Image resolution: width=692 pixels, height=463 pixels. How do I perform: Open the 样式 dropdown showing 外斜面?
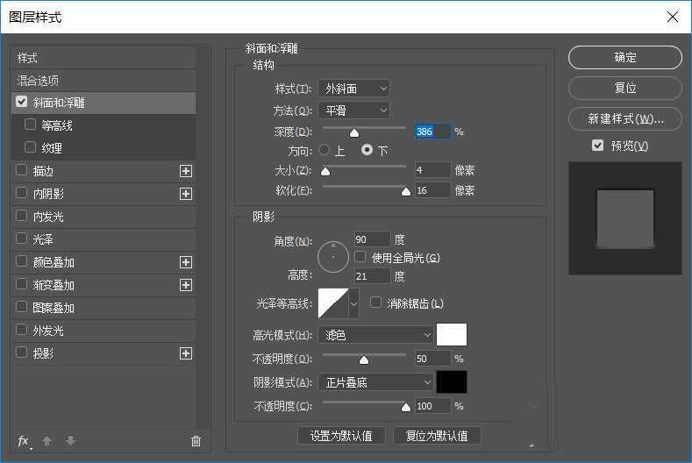[x=353, y=89]
